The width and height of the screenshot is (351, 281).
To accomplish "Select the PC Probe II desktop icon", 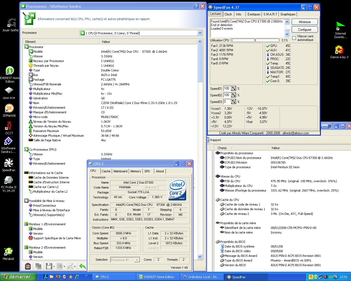I will pos(9,184).
